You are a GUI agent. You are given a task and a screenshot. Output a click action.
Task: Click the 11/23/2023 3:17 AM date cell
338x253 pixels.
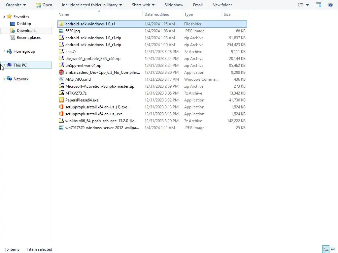161,79
